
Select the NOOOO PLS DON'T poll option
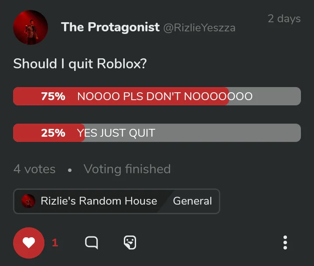point(157,96)
